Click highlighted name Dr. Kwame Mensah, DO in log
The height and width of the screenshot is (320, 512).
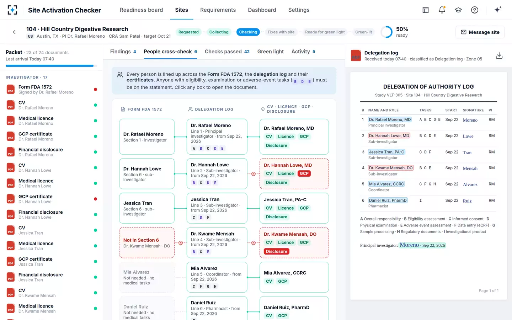click(x=391, y=168)
